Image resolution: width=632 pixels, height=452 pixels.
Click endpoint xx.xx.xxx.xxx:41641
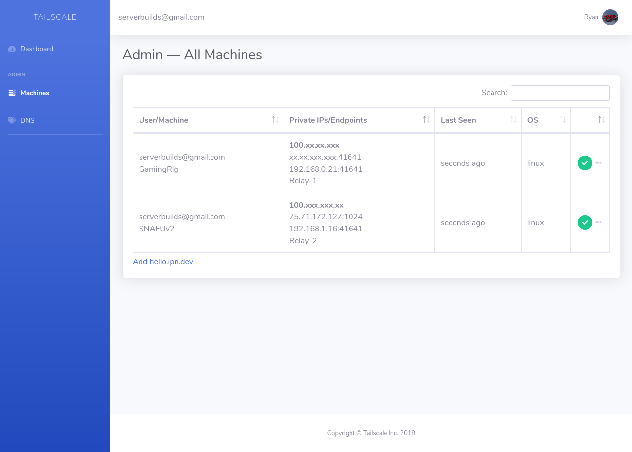coord(325,157)
